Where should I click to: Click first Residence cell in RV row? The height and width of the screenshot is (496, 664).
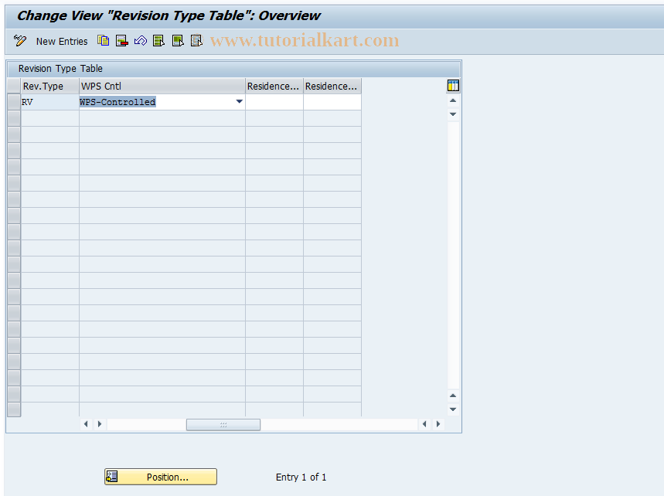click(x=274, y=102)
